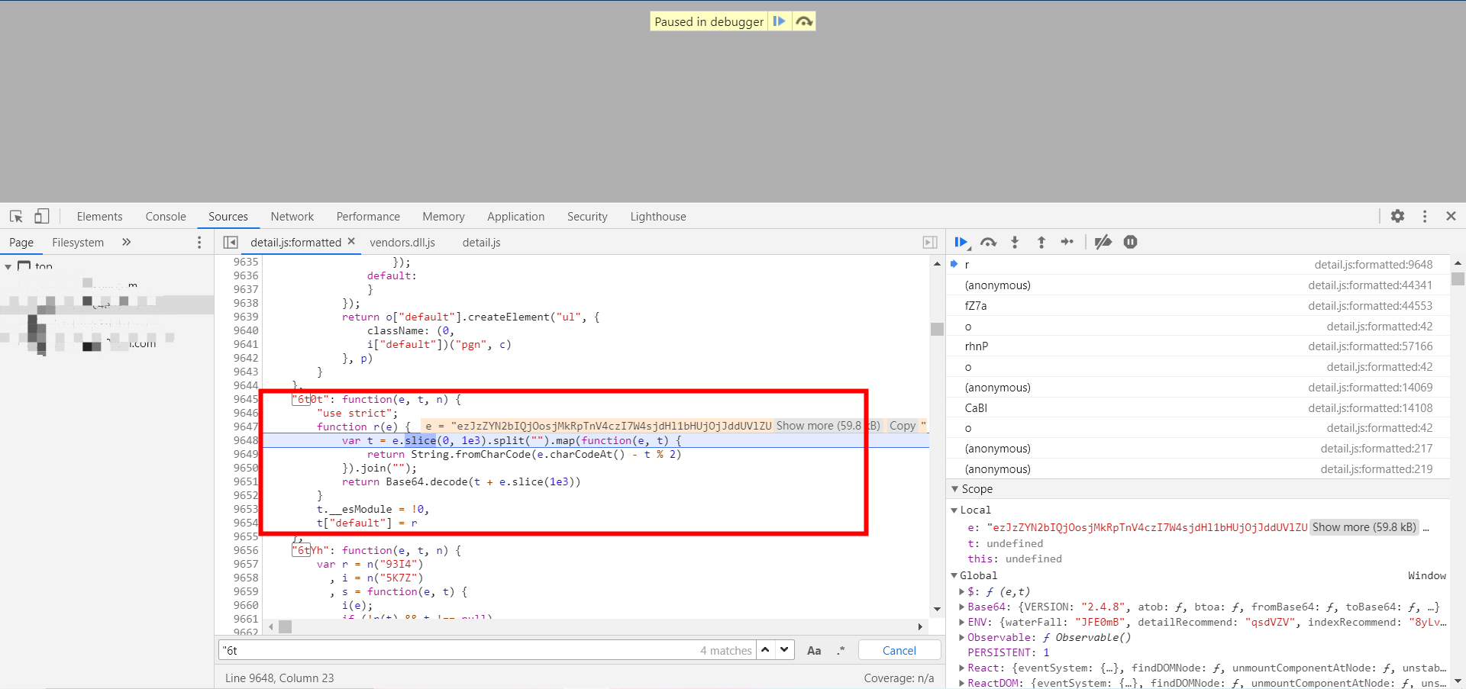Expand the React global object
Image resolution: width=1466 pixels, height=689 pixels.
(962, 668)
